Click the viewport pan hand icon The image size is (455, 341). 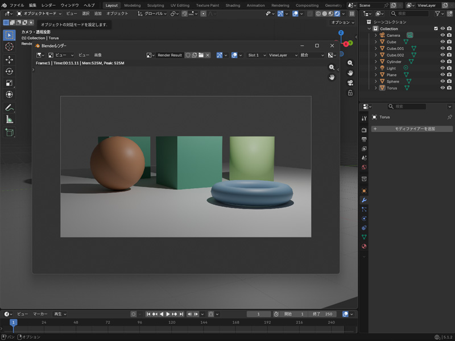pos(350,73)
